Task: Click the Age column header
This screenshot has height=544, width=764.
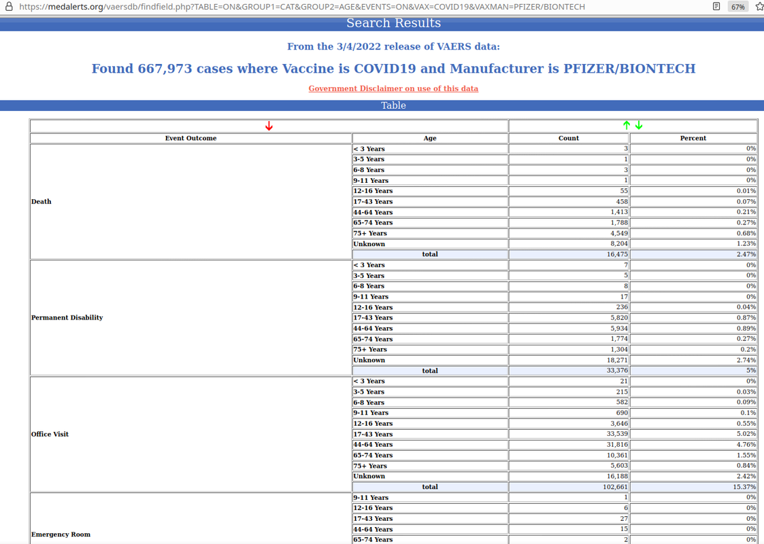Action: pyautogui.click(x=430, y=138)
